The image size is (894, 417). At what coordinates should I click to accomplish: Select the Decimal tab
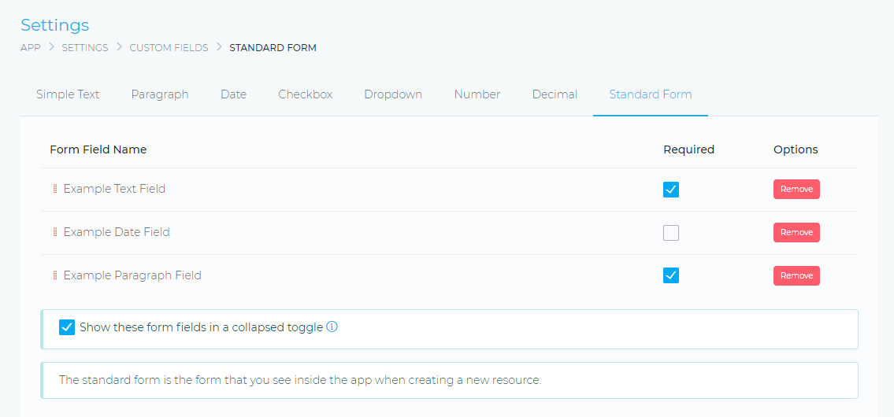point(555,94)
